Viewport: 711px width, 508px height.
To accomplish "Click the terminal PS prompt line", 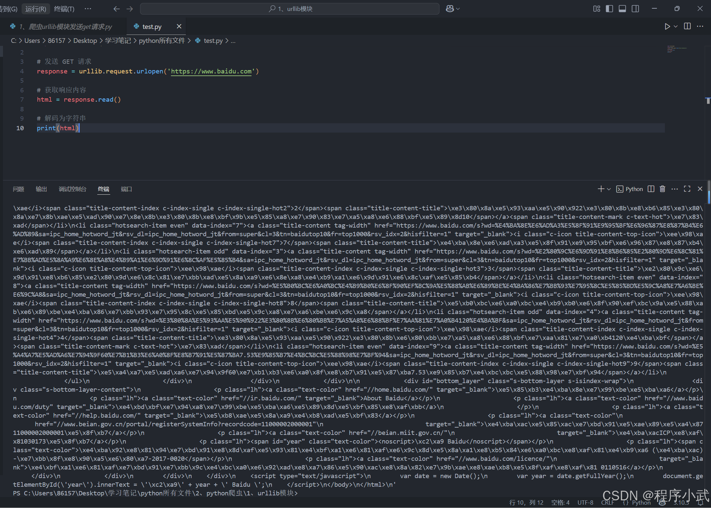I will pos(155,493).
